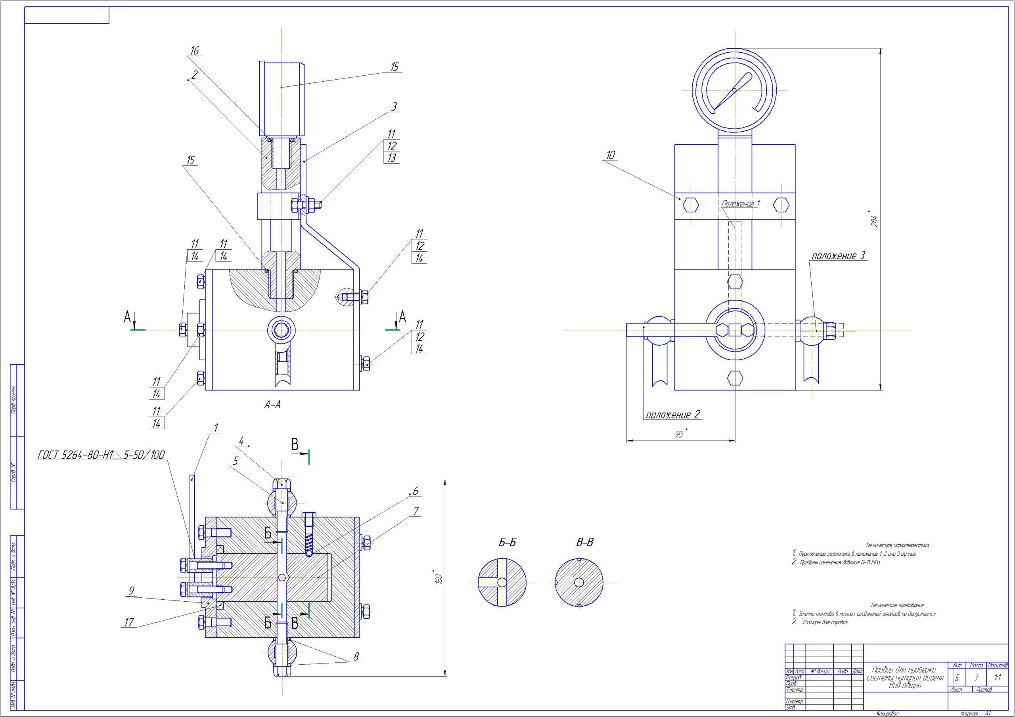Click the 'Масса' header cell

(x=977, y=665)
